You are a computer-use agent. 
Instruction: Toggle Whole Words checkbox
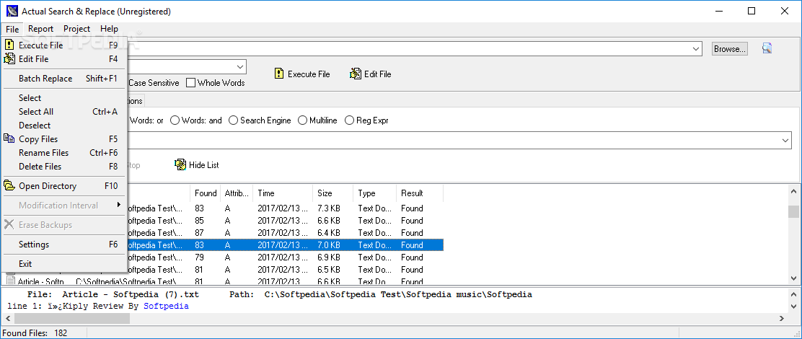click(x=191, y=83)
